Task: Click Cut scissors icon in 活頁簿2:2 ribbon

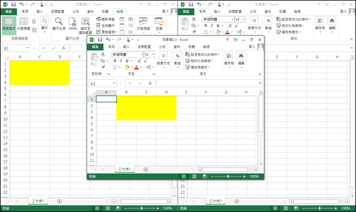Action: 103,54
